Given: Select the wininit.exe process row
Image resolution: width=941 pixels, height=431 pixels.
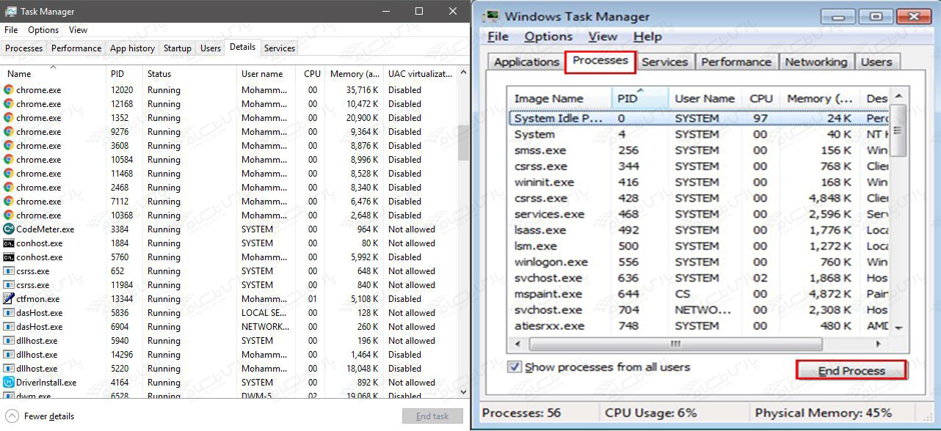Looking at the screenshot, I should click(699, 182).
